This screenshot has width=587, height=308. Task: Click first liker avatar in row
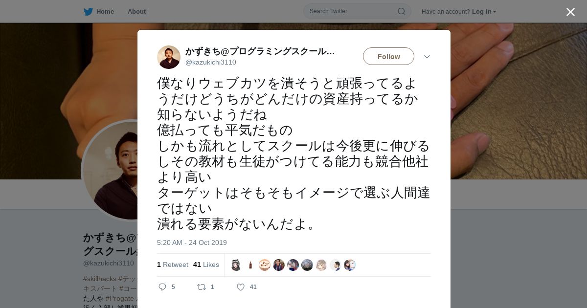pos(236,265)
